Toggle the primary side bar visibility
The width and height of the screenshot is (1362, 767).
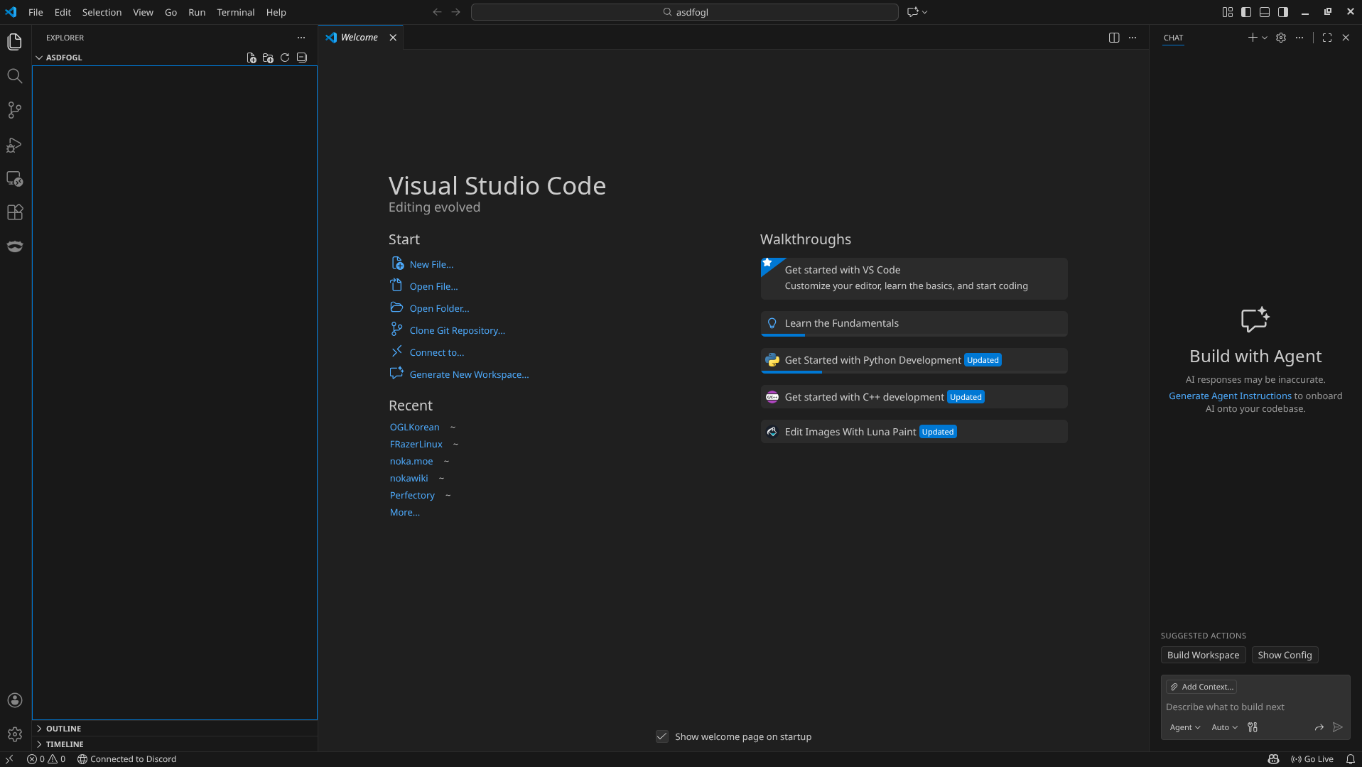pyautogui.click(x=1245, y=12)
